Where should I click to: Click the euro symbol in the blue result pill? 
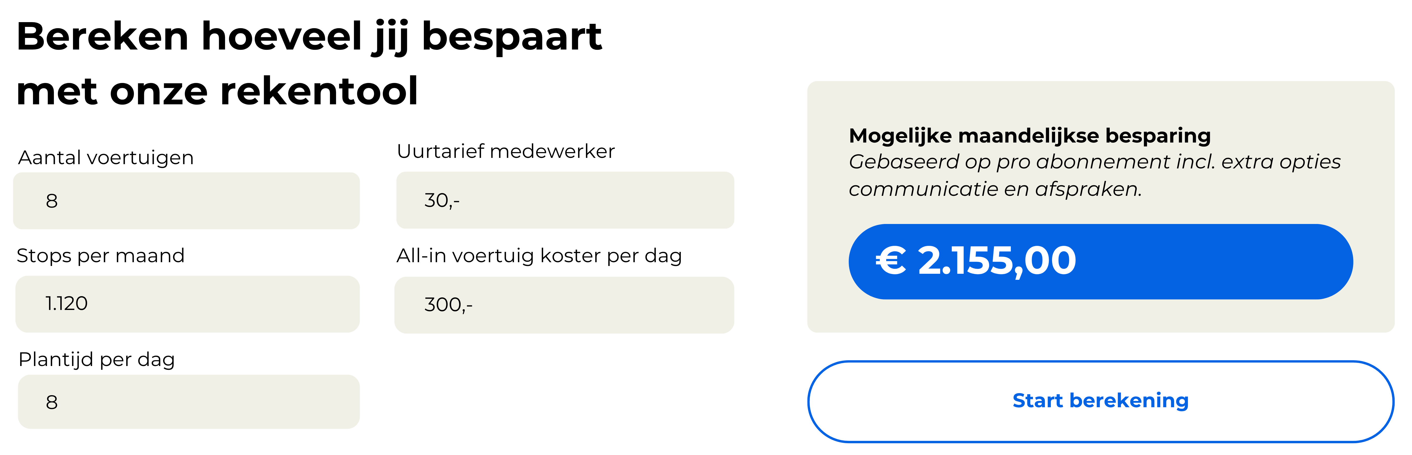891,261
